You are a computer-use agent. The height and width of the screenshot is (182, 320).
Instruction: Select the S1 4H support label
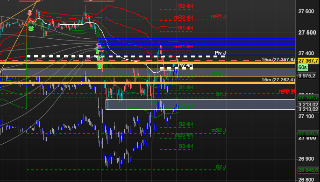tap(186, 87)
